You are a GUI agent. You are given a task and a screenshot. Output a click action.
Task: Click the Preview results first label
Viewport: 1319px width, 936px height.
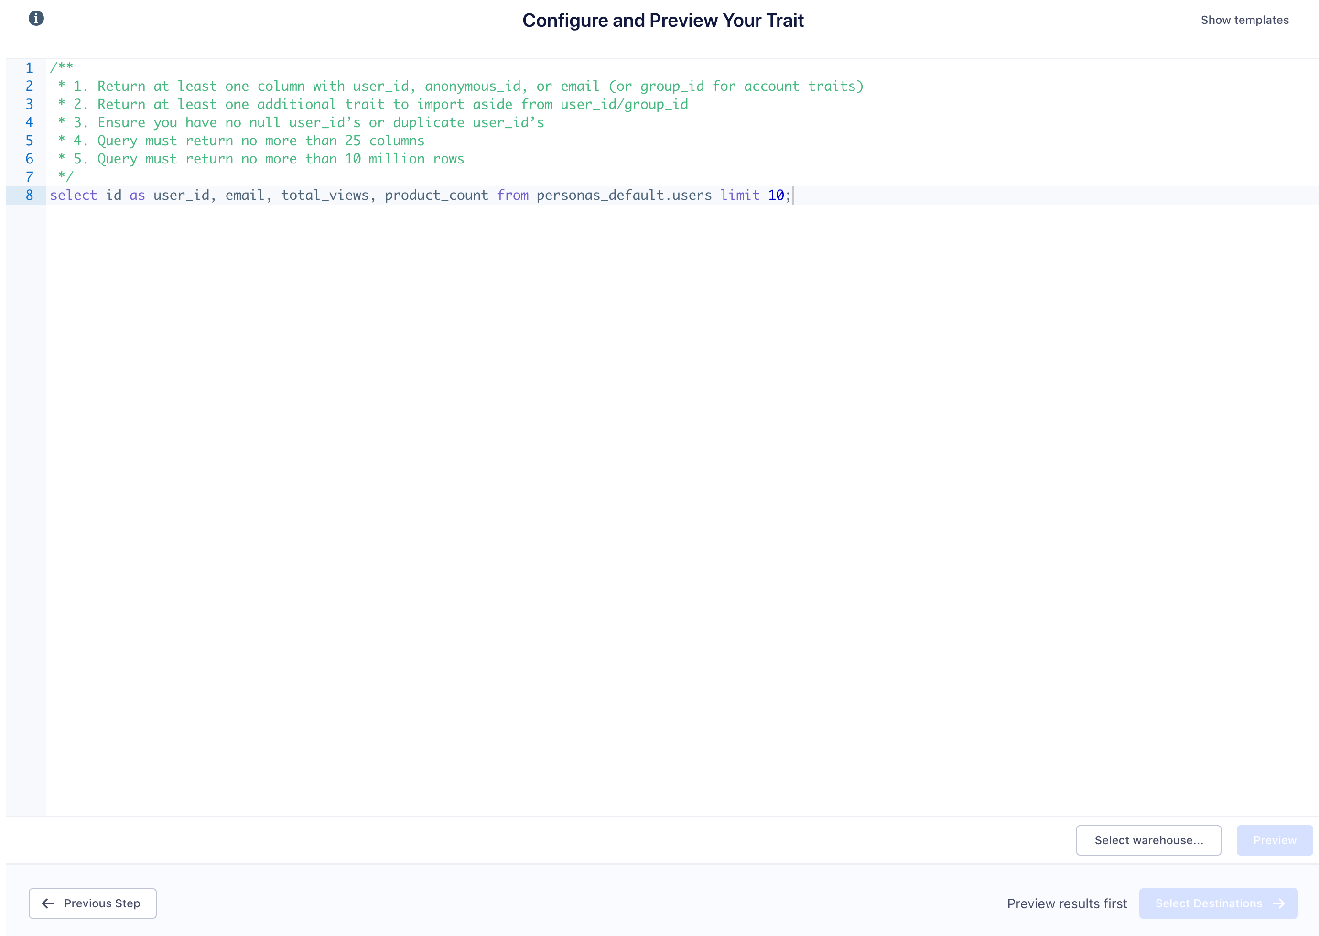point(1067,903)
